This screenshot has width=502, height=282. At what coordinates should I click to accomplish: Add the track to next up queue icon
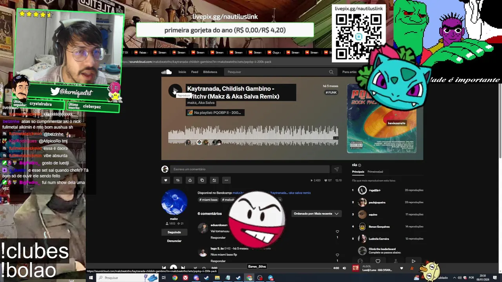(214, 180)
